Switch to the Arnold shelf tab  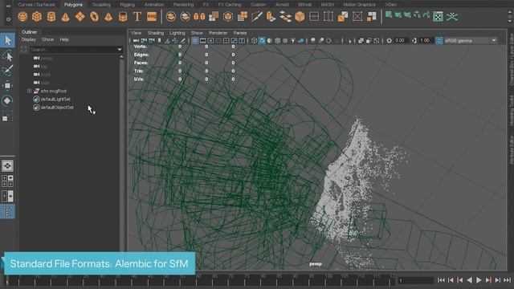click(282, 5)
